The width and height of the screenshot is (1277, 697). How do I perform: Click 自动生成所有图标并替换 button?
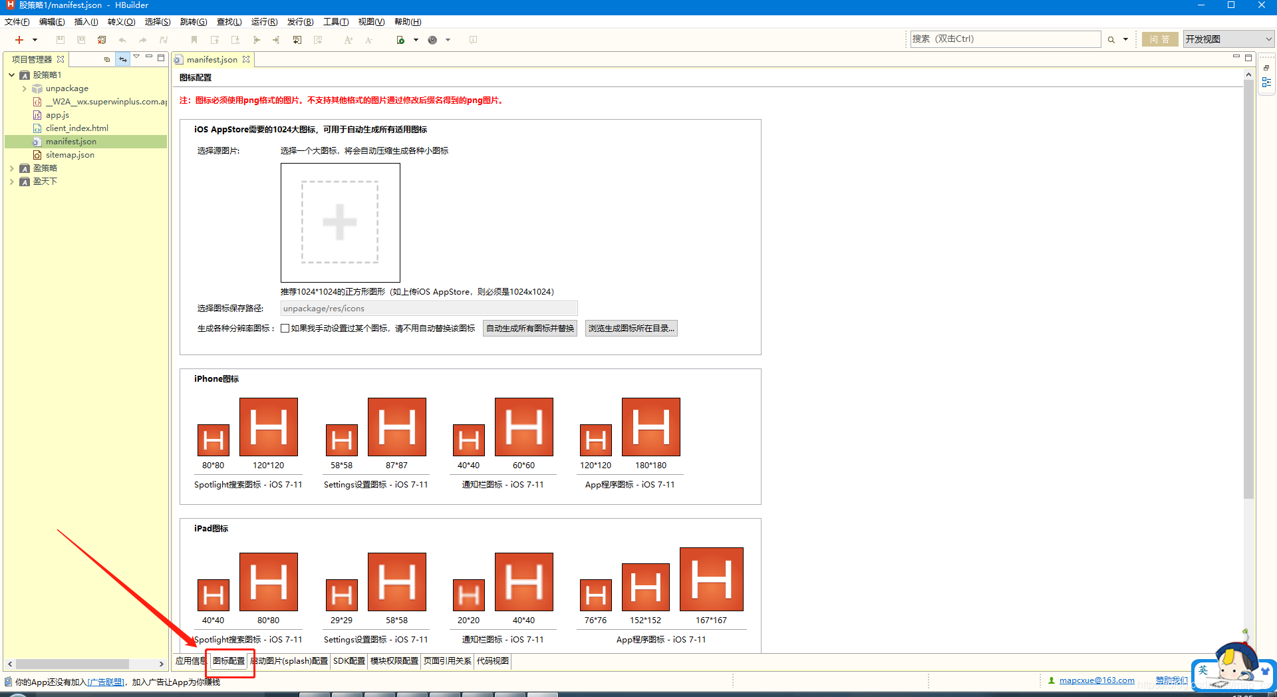530,329
